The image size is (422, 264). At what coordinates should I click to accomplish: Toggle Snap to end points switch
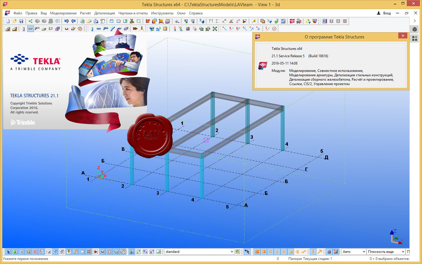point(264,252)
